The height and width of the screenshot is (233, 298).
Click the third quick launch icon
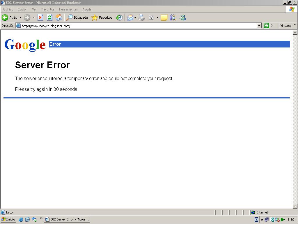[34, 220]
